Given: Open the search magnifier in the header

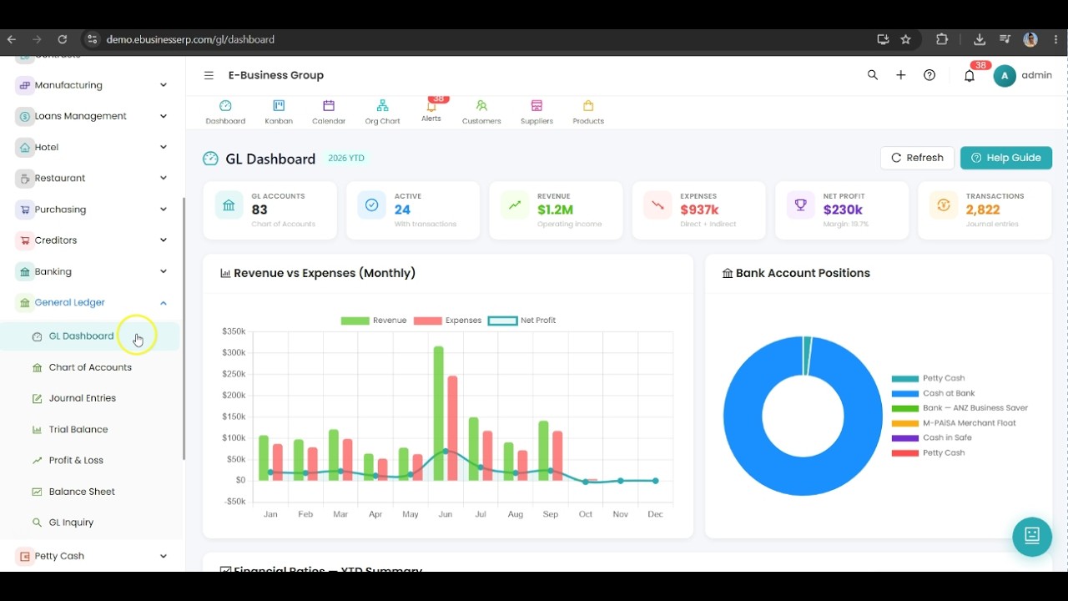Looking at the screenshot, I should (873, 75).
